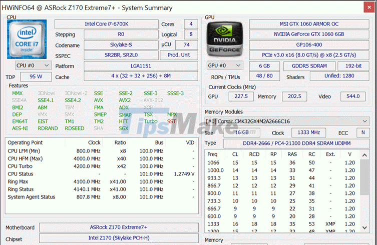This screenshot has width=377, height=245.
Task: Select the 666.7 frequency timing row
Action: (283, 209)
